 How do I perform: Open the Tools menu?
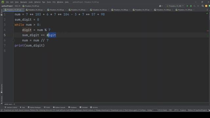tap(49, 2)
